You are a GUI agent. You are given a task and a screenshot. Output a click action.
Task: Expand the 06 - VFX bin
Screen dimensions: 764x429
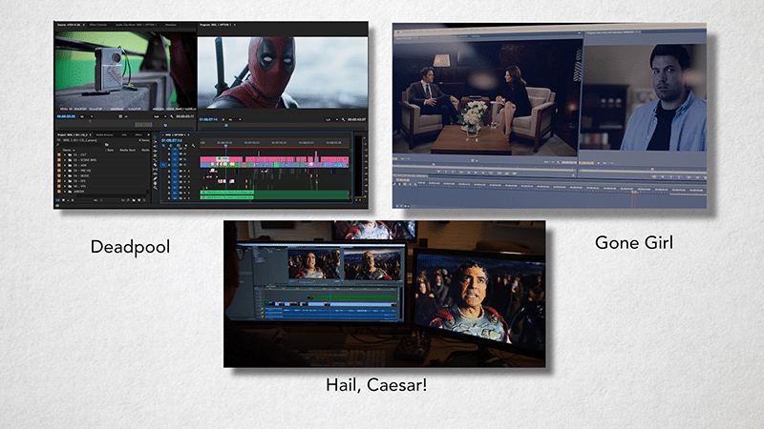click(x=65, y=186)
